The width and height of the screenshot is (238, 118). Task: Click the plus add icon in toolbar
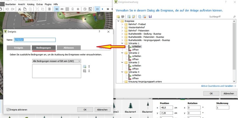click(x=78, y=9)
